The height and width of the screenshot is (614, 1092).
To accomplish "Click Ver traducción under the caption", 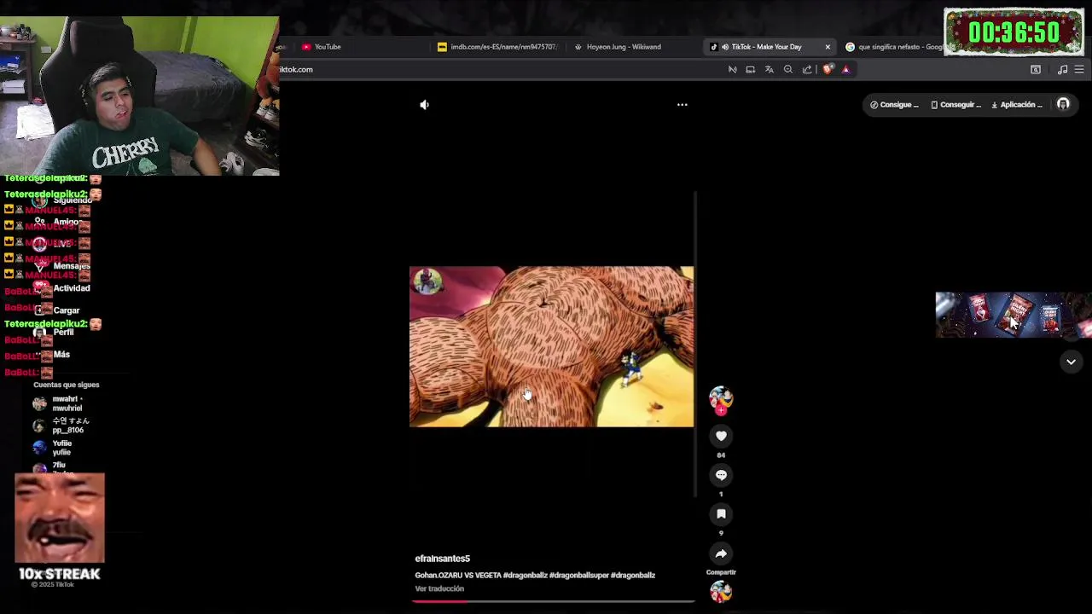I will [x=439, y=588].
